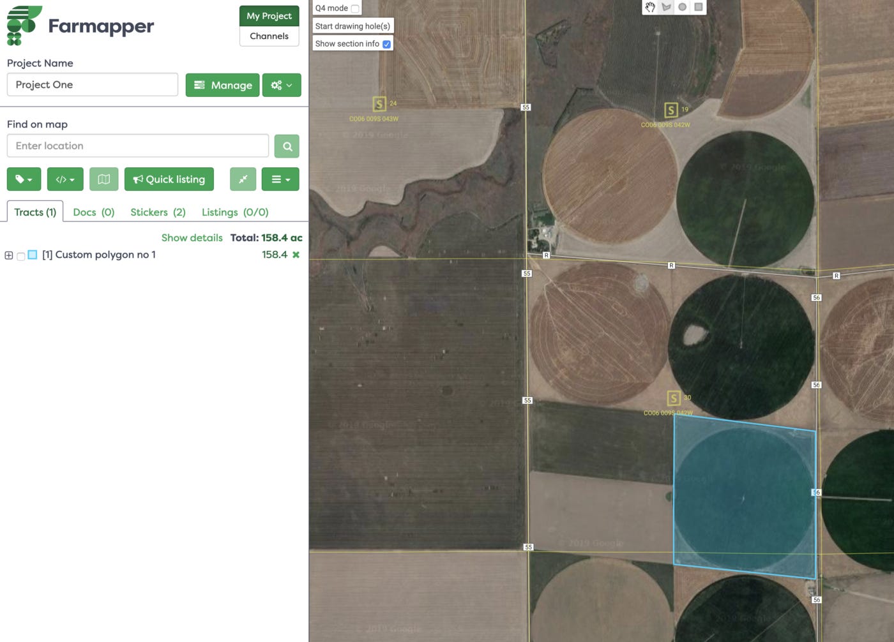Image resolution: width=894 pixels, height=642 pixels.
Task: Select the rectangle drawing tool
Action: click(699, 7)
